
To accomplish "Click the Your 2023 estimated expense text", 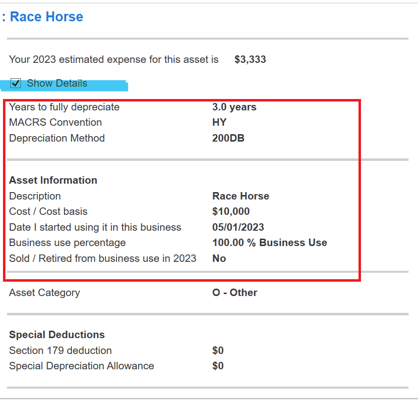I will click(x=114, y=59).
